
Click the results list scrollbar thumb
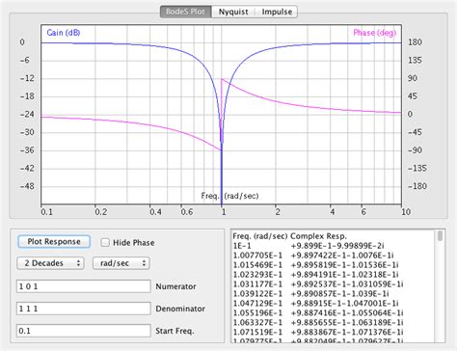coord(440,235)
